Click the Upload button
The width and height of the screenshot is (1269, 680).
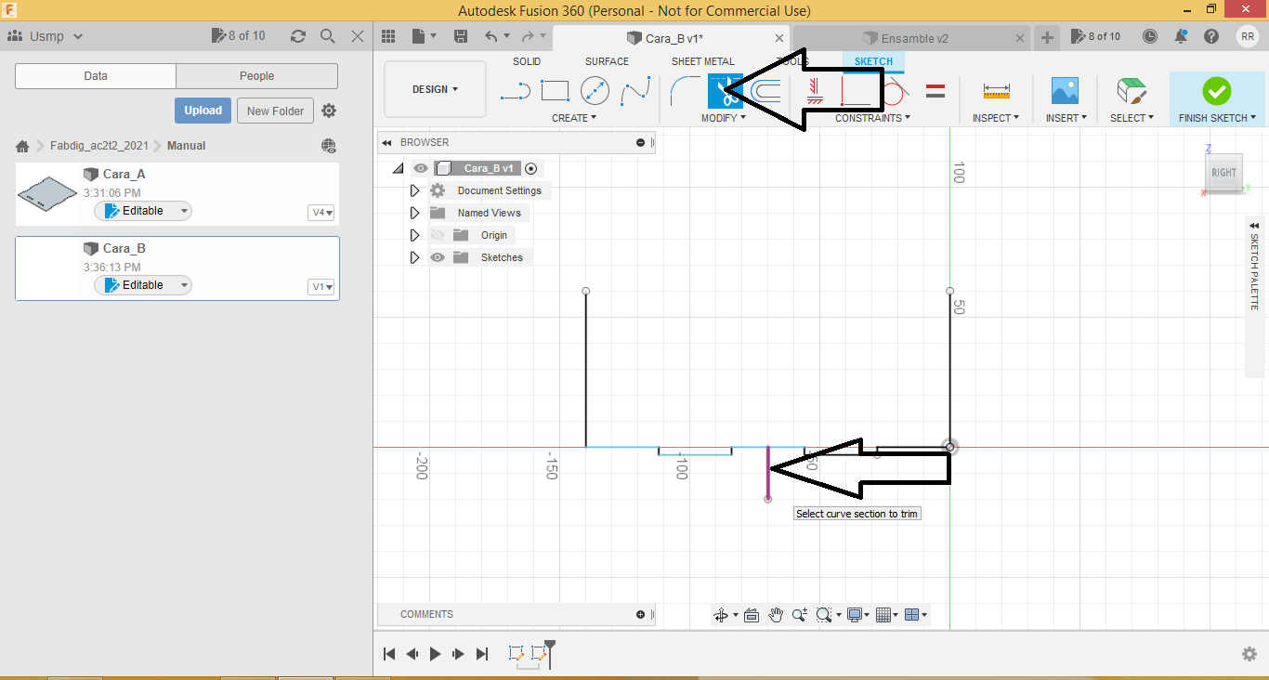(x=203, y=111)
